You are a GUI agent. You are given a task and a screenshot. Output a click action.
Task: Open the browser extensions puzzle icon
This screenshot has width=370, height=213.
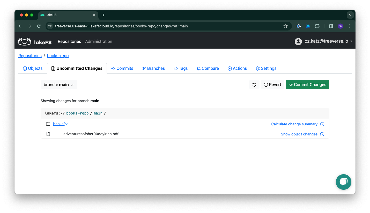[317, 26]
